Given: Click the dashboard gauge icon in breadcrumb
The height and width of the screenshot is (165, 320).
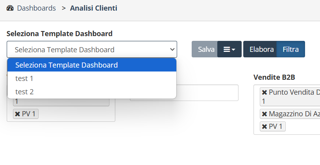Looking at the screenshot, I should pyautogui.click(x=10, y=8).
